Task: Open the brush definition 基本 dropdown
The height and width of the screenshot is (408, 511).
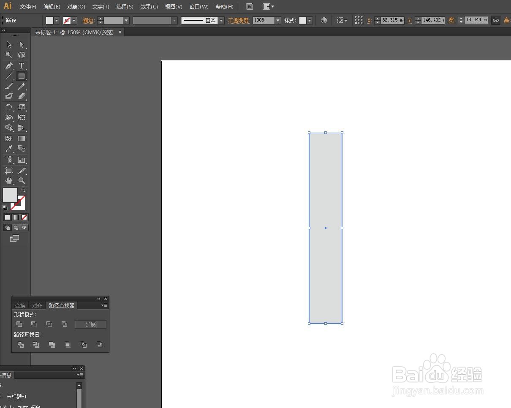Action: point(221,20)
